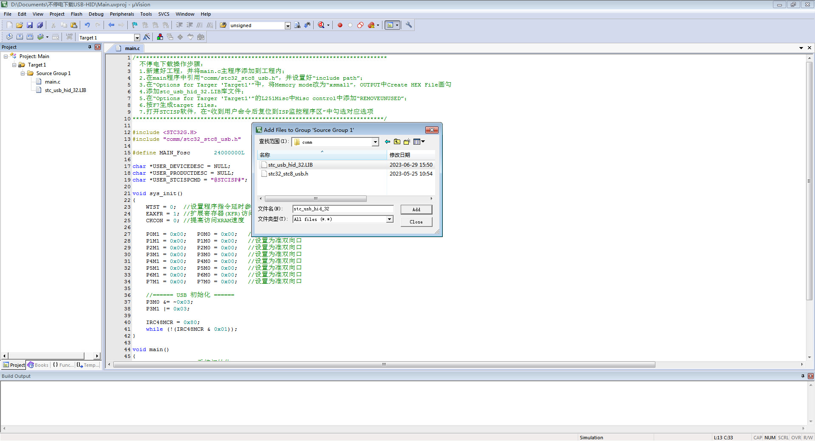Save the current file via toolbar
This screenshot has height=441, width=815.
click(30, 25)
